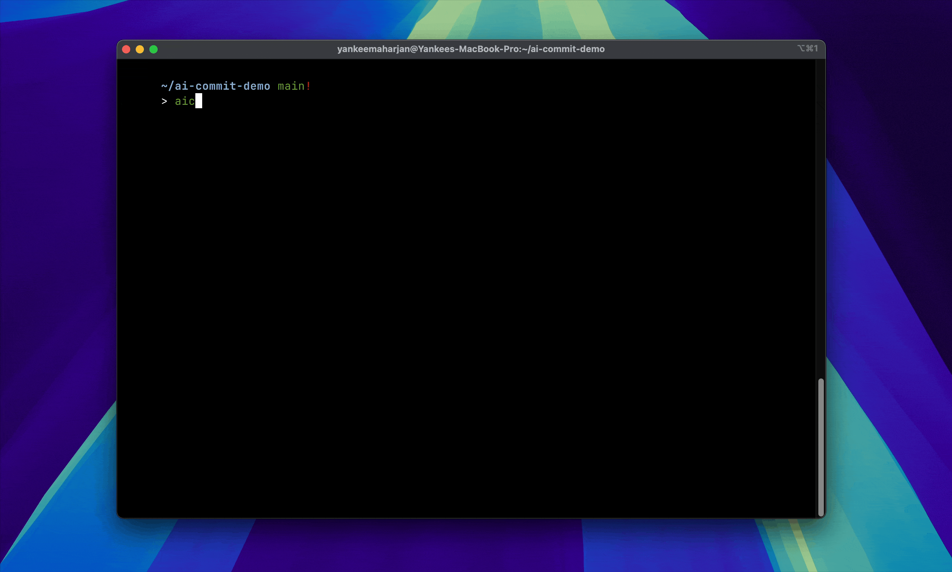Click the ⌥⌘1 window shortcut indicator
Viewport: 952px width, 572px height.
(x=807, y=49)
